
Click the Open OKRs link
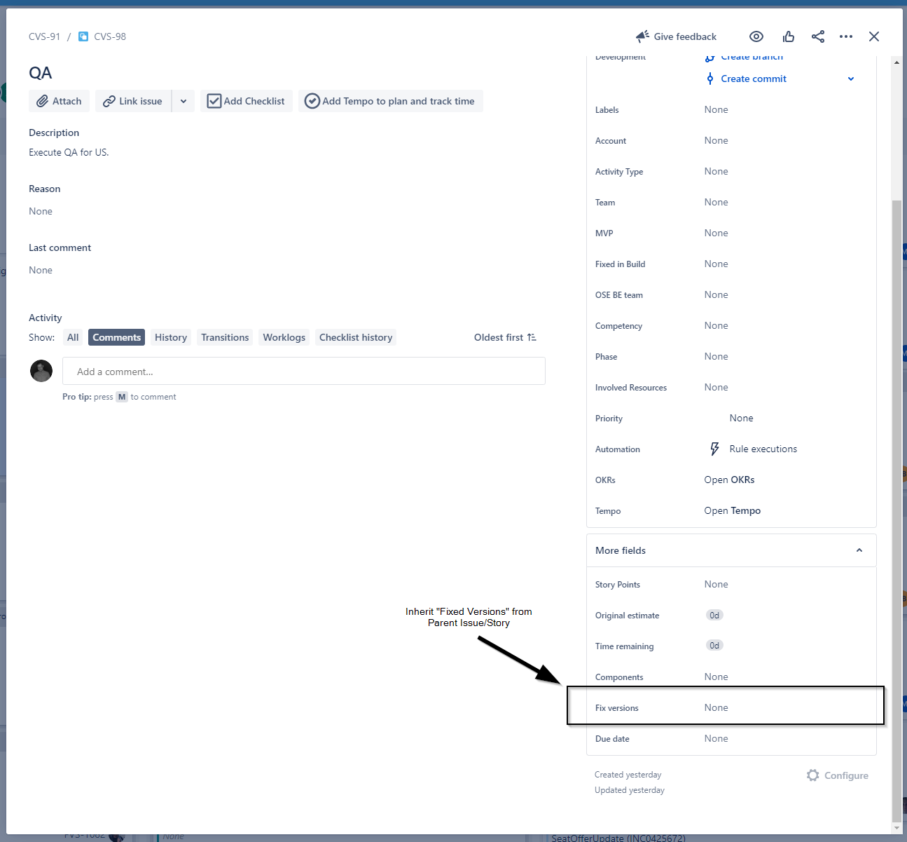coord(729,480)
